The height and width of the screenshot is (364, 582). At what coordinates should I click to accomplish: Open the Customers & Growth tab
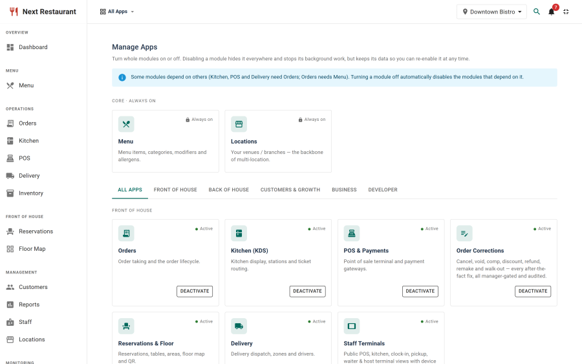(x=290, y=189)
